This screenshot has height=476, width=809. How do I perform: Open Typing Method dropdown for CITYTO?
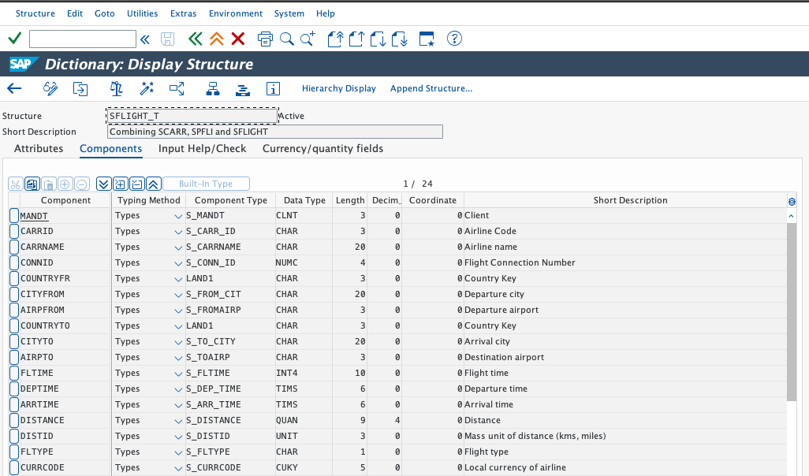(178, 343)
